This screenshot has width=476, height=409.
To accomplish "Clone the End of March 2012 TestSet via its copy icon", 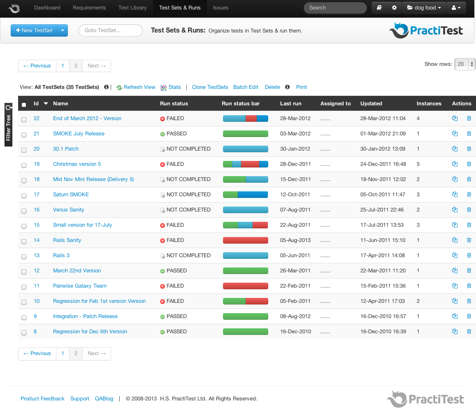I will pos(455,118).
